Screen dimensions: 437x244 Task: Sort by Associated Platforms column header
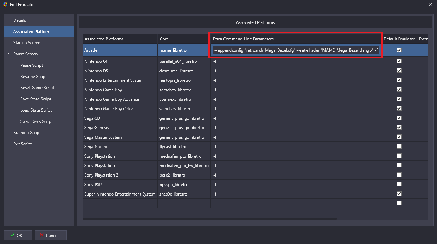coord(120,39)
